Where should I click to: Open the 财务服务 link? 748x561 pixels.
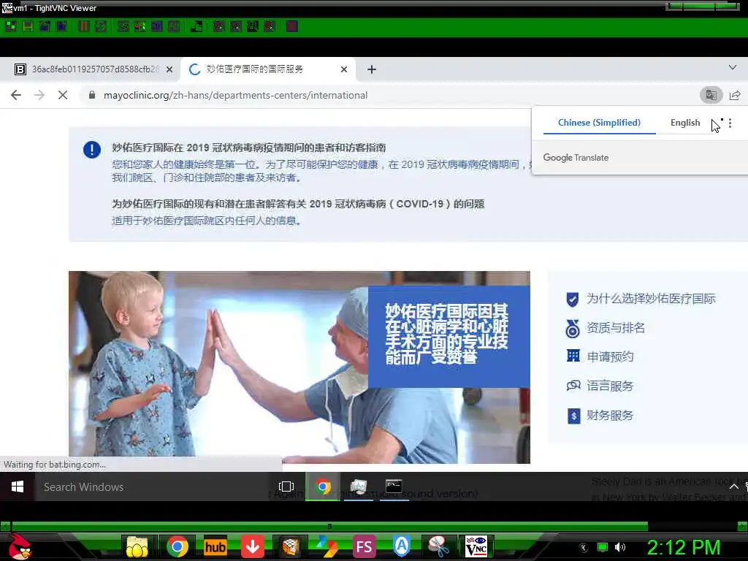[x=610, y=416]
